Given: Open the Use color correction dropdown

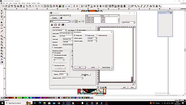Looking at the screenshot, I should pyautogui.click(x=60, y=30).
